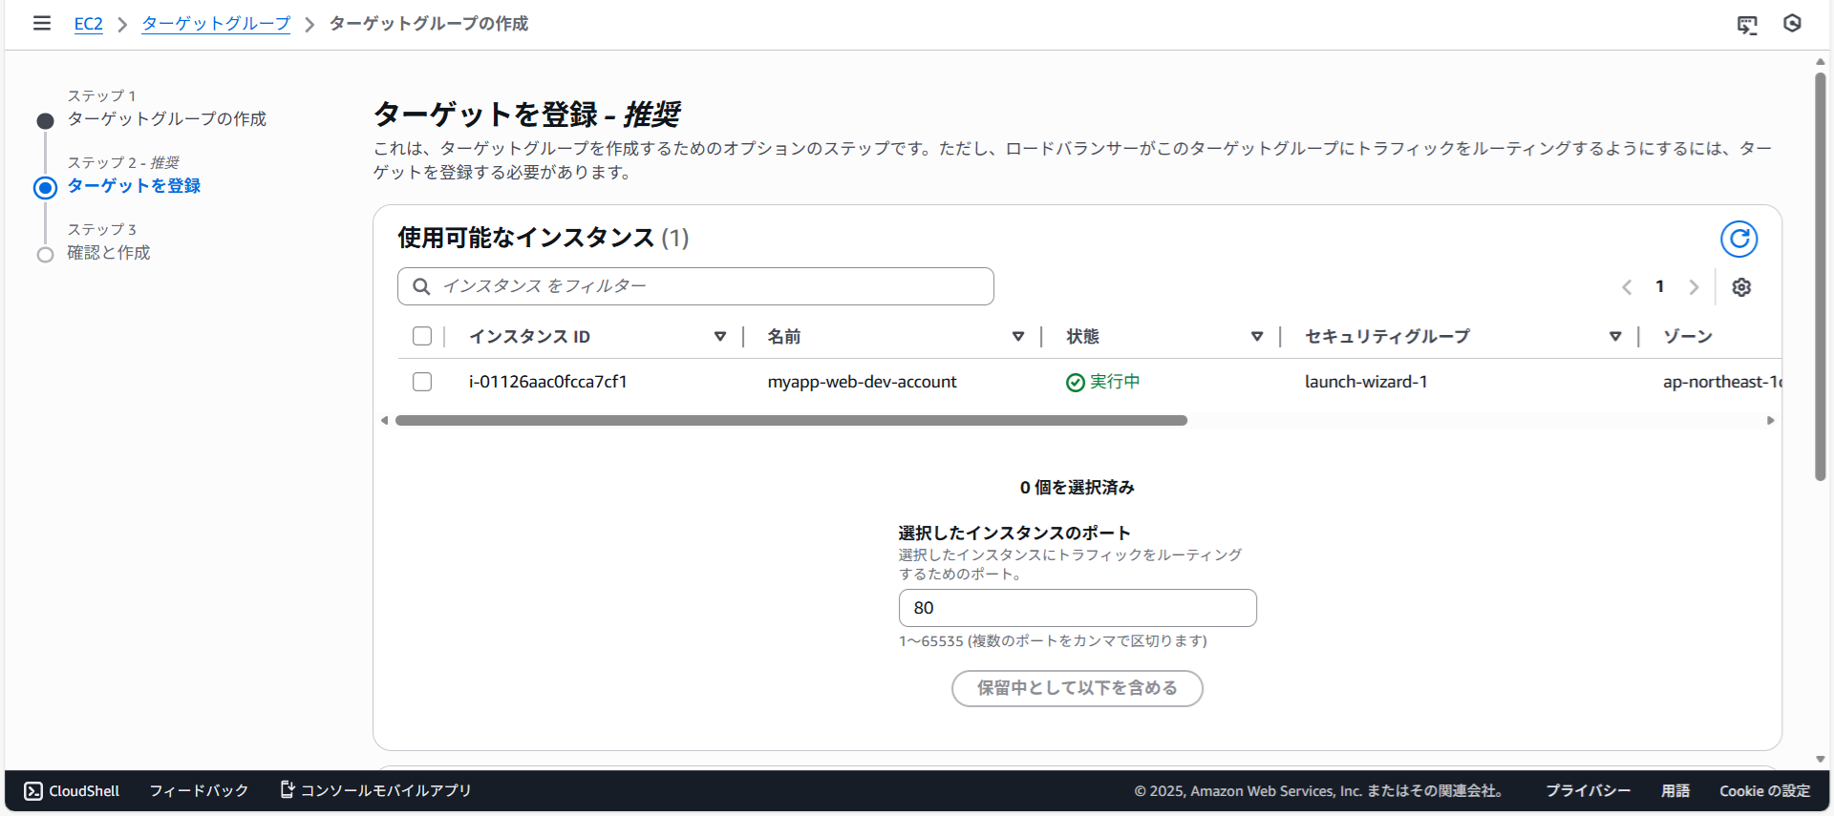Open CloudShell from the footer
1834x816 pixels.
point(72,790)
